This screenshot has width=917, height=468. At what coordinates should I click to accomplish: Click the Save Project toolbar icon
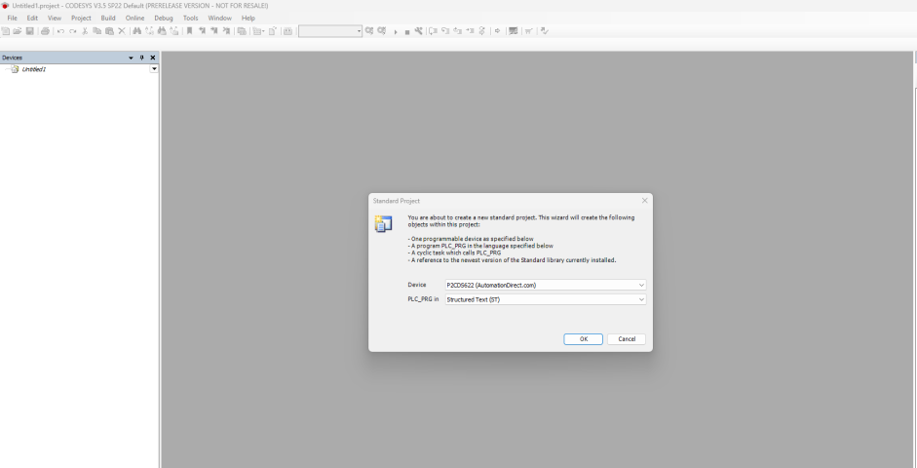(x=30, y=31)
